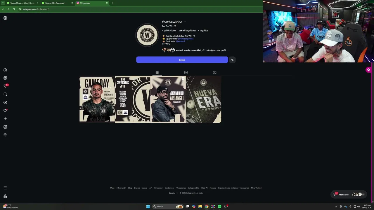Open File Explorer from the taskbar
The image size is (374, 210).
[200, 206]
